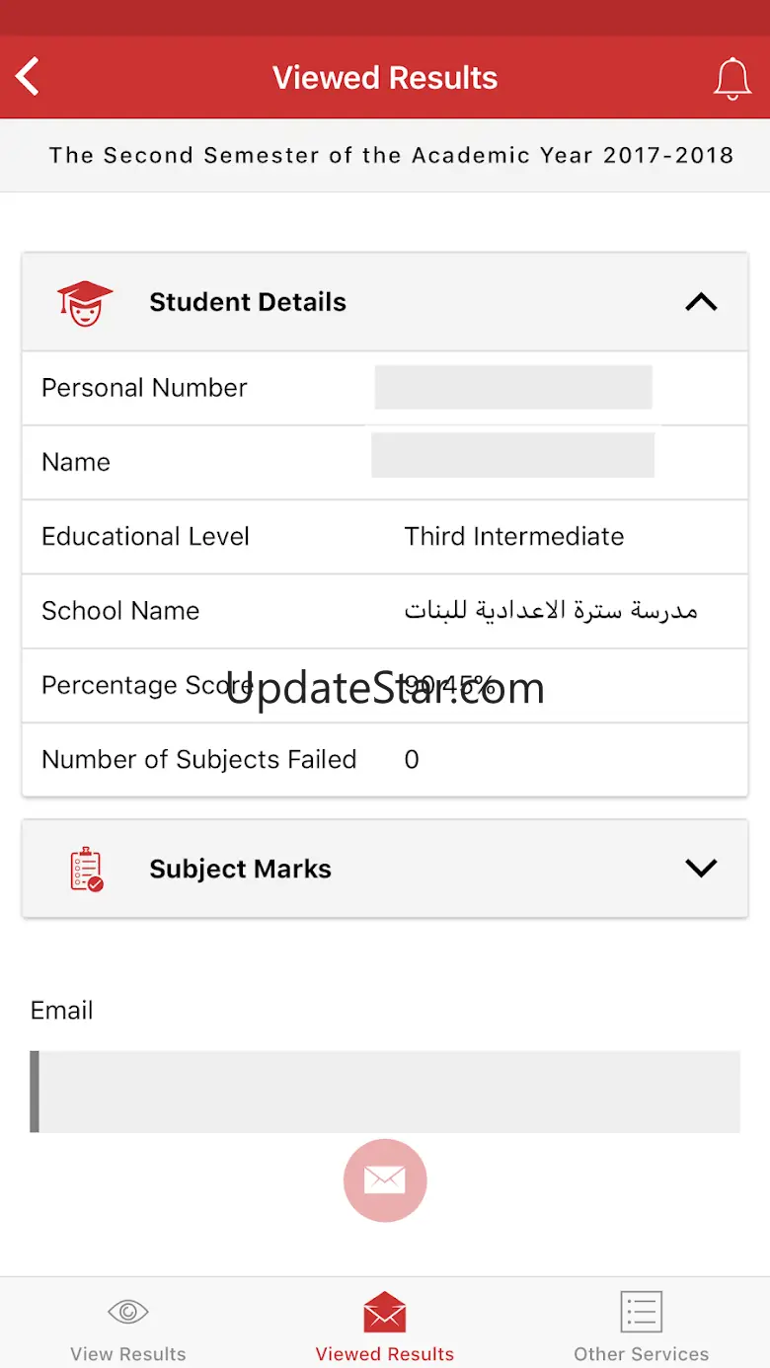Expand the Subject Marks section
This screenshot has width=770, height=1368.
701,869
